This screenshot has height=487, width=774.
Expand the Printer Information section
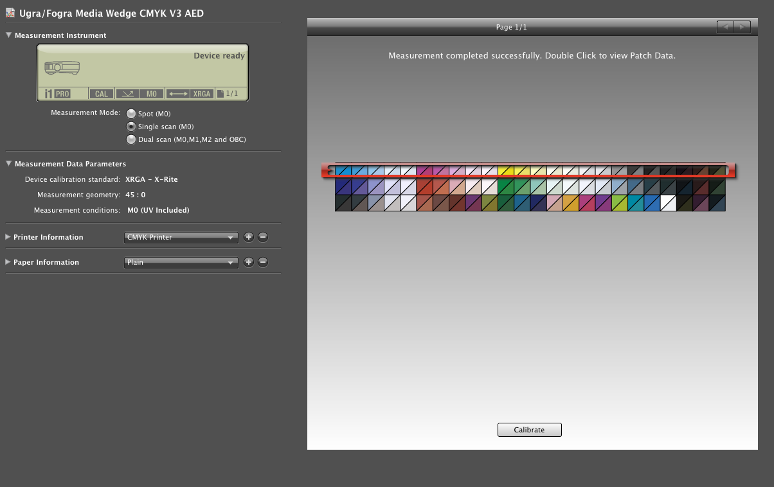pos(8,237)
